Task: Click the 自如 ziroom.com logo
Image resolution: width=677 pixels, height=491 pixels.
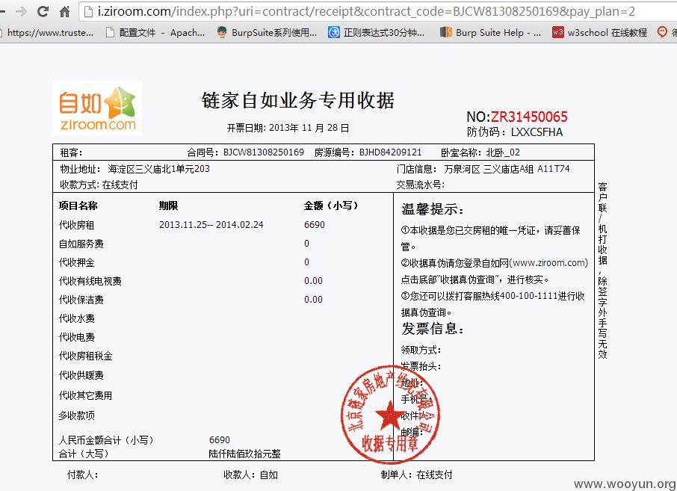Action: [97, 108]
